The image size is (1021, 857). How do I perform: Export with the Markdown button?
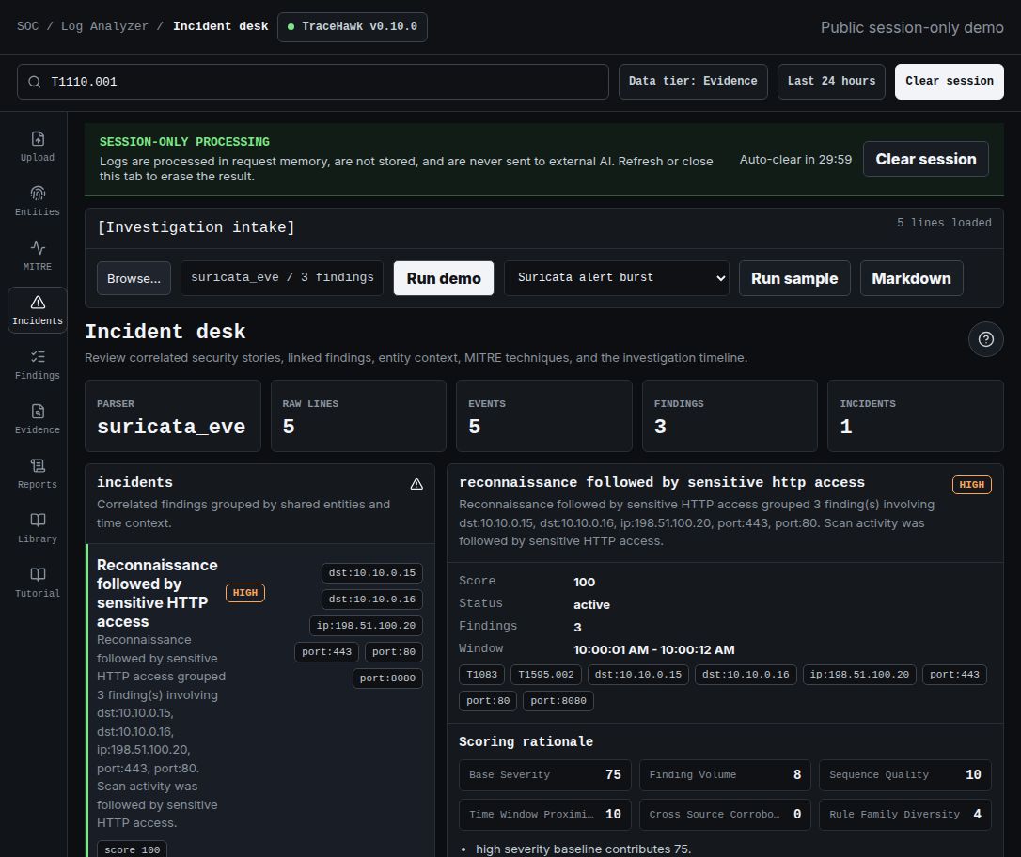pos(911,278)
